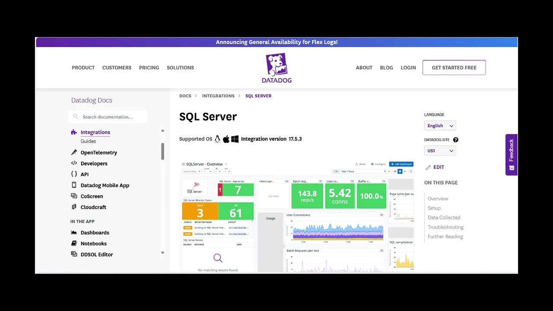The width and height of the screenshot is (553, 311).
Task: Click the Apple macOS icon
Action: point(226,139)
